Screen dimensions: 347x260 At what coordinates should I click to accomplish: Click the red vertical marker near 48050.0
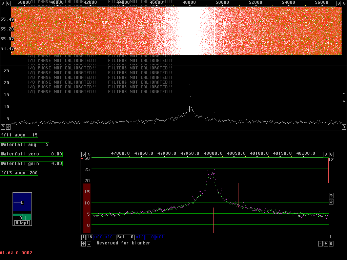pos(239,195)
